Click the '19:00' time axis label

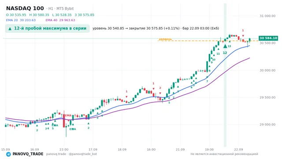click(209, 149)
